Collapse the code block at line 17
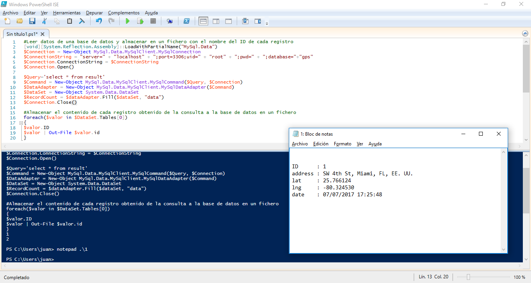Image resolution: width=531 pixels, height=283 pixels. tap(21, 123)
